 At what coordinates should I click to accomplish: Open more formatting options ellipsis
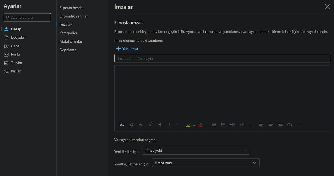tap(299, 125)
